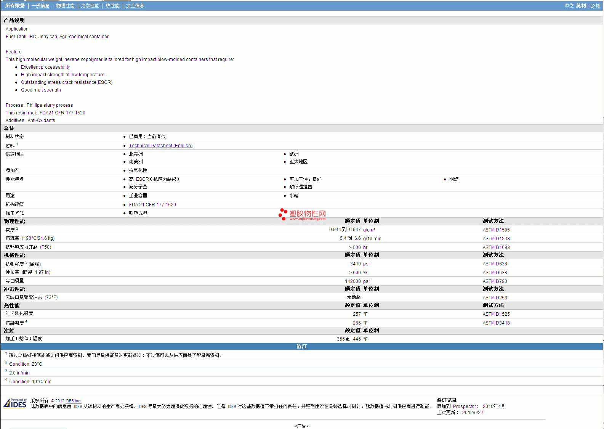Screen dimensions: 604x429
Task: Open the 所有数据 tab
Action: click(x=15, y=6)
